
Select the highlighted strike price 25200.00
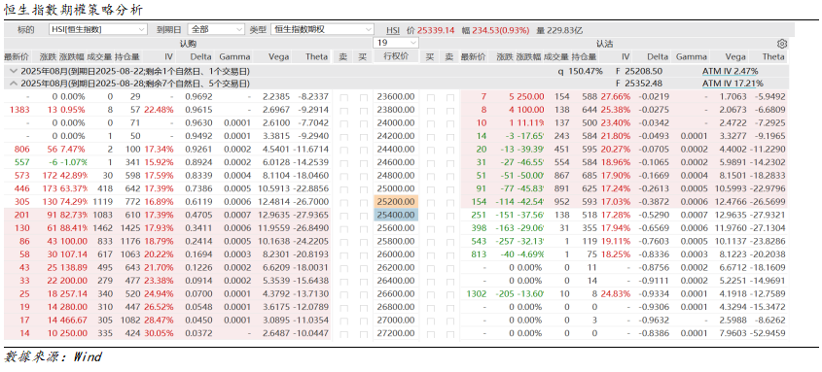[396, 202]
